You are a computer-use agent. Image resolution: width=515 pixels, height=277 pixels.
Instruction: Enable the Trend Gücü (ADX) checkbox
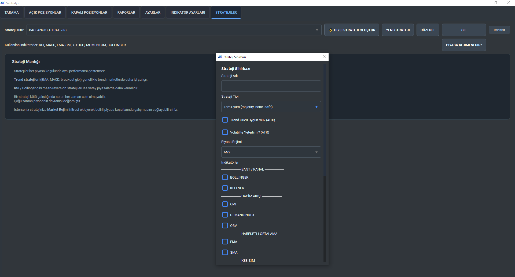point(225,120)
